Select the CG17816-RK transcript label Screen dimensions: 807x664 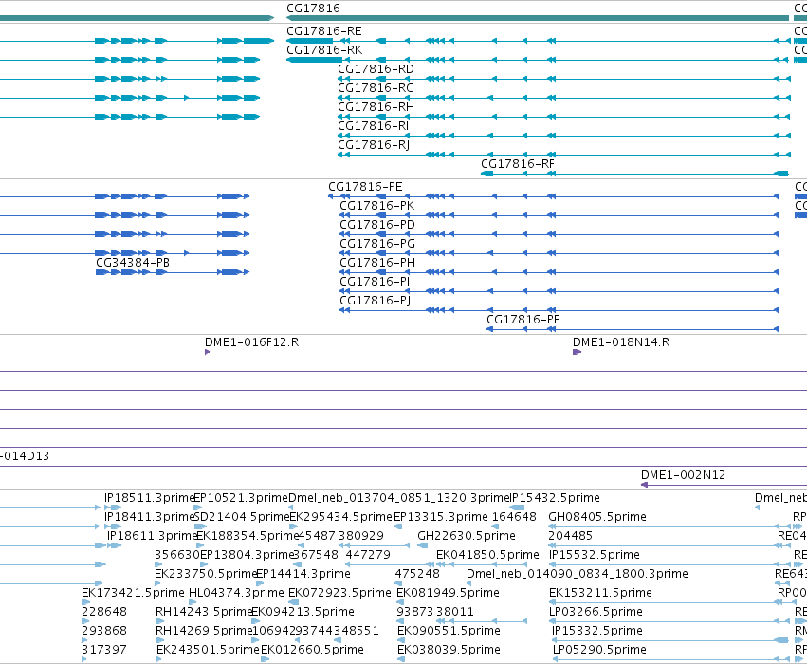click(x=324, y=50)
